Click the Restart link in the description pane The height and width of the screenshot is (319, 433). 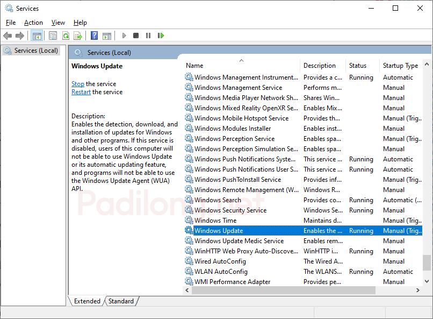click(x=81, y=91)
